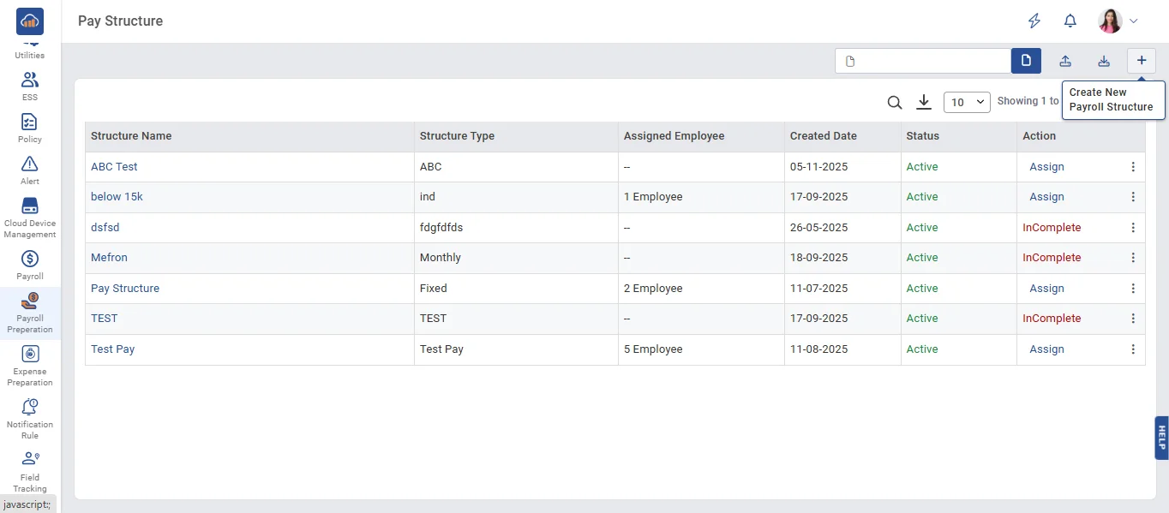Screen dimensions: 1169x513
Task: Click the upload icon in top toolbar
Action: tap(1065, 61)
